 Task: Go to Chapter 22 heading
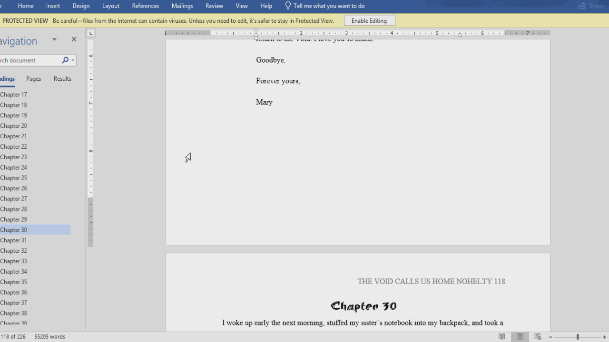coord(13,147)
